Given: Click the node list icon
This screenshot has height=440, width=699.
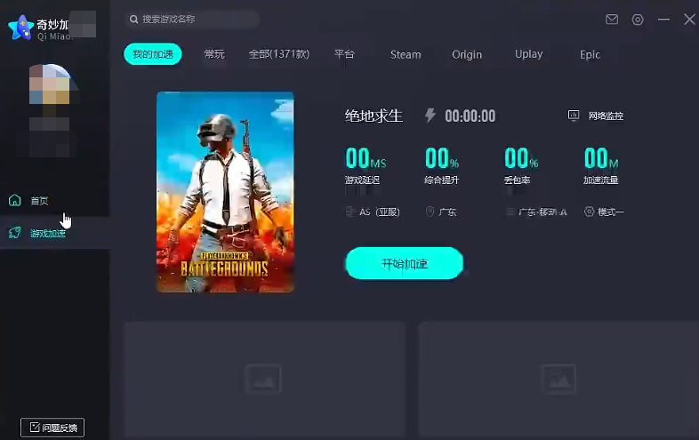Looking at the screenshot, I should (x=510, y=212).
